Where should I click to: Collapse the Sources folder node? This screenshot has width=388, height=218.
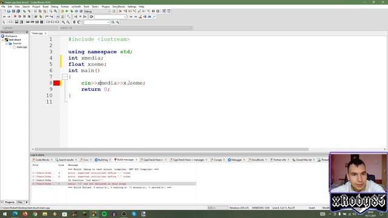(7, 44)
